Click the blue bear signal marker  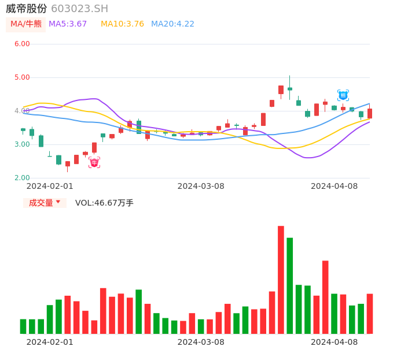[343, 95]
